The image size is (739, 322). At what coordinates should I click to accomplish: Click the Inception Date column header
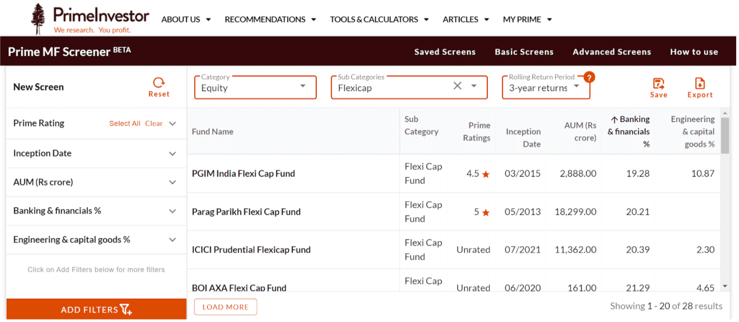[523, 138]
